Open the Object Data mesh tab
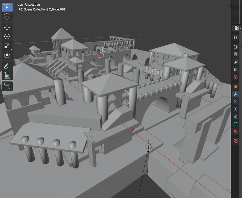 (x=236, y=124)
